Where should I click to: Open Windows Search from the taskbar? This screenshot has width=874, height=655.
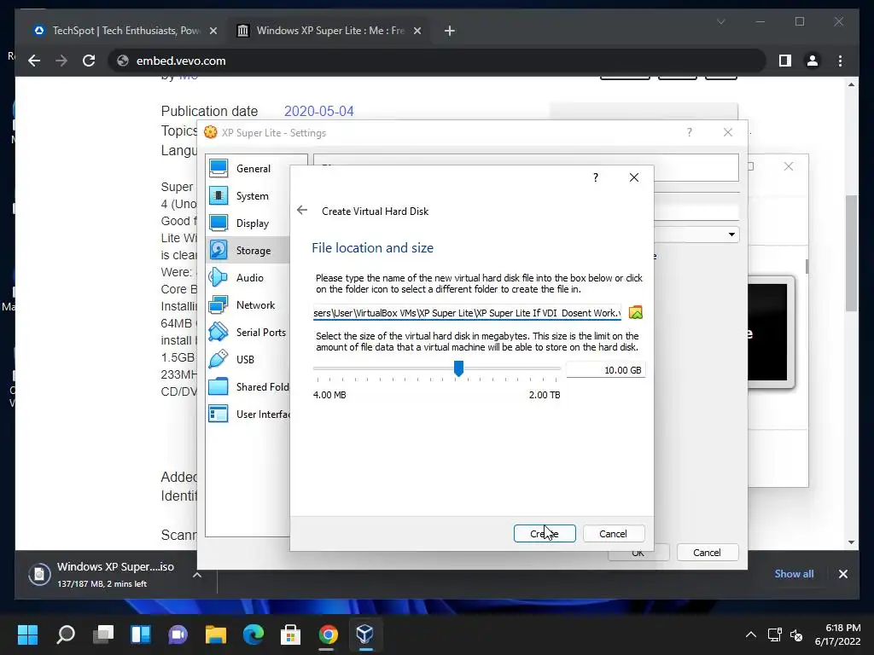[x=66, y=634]
